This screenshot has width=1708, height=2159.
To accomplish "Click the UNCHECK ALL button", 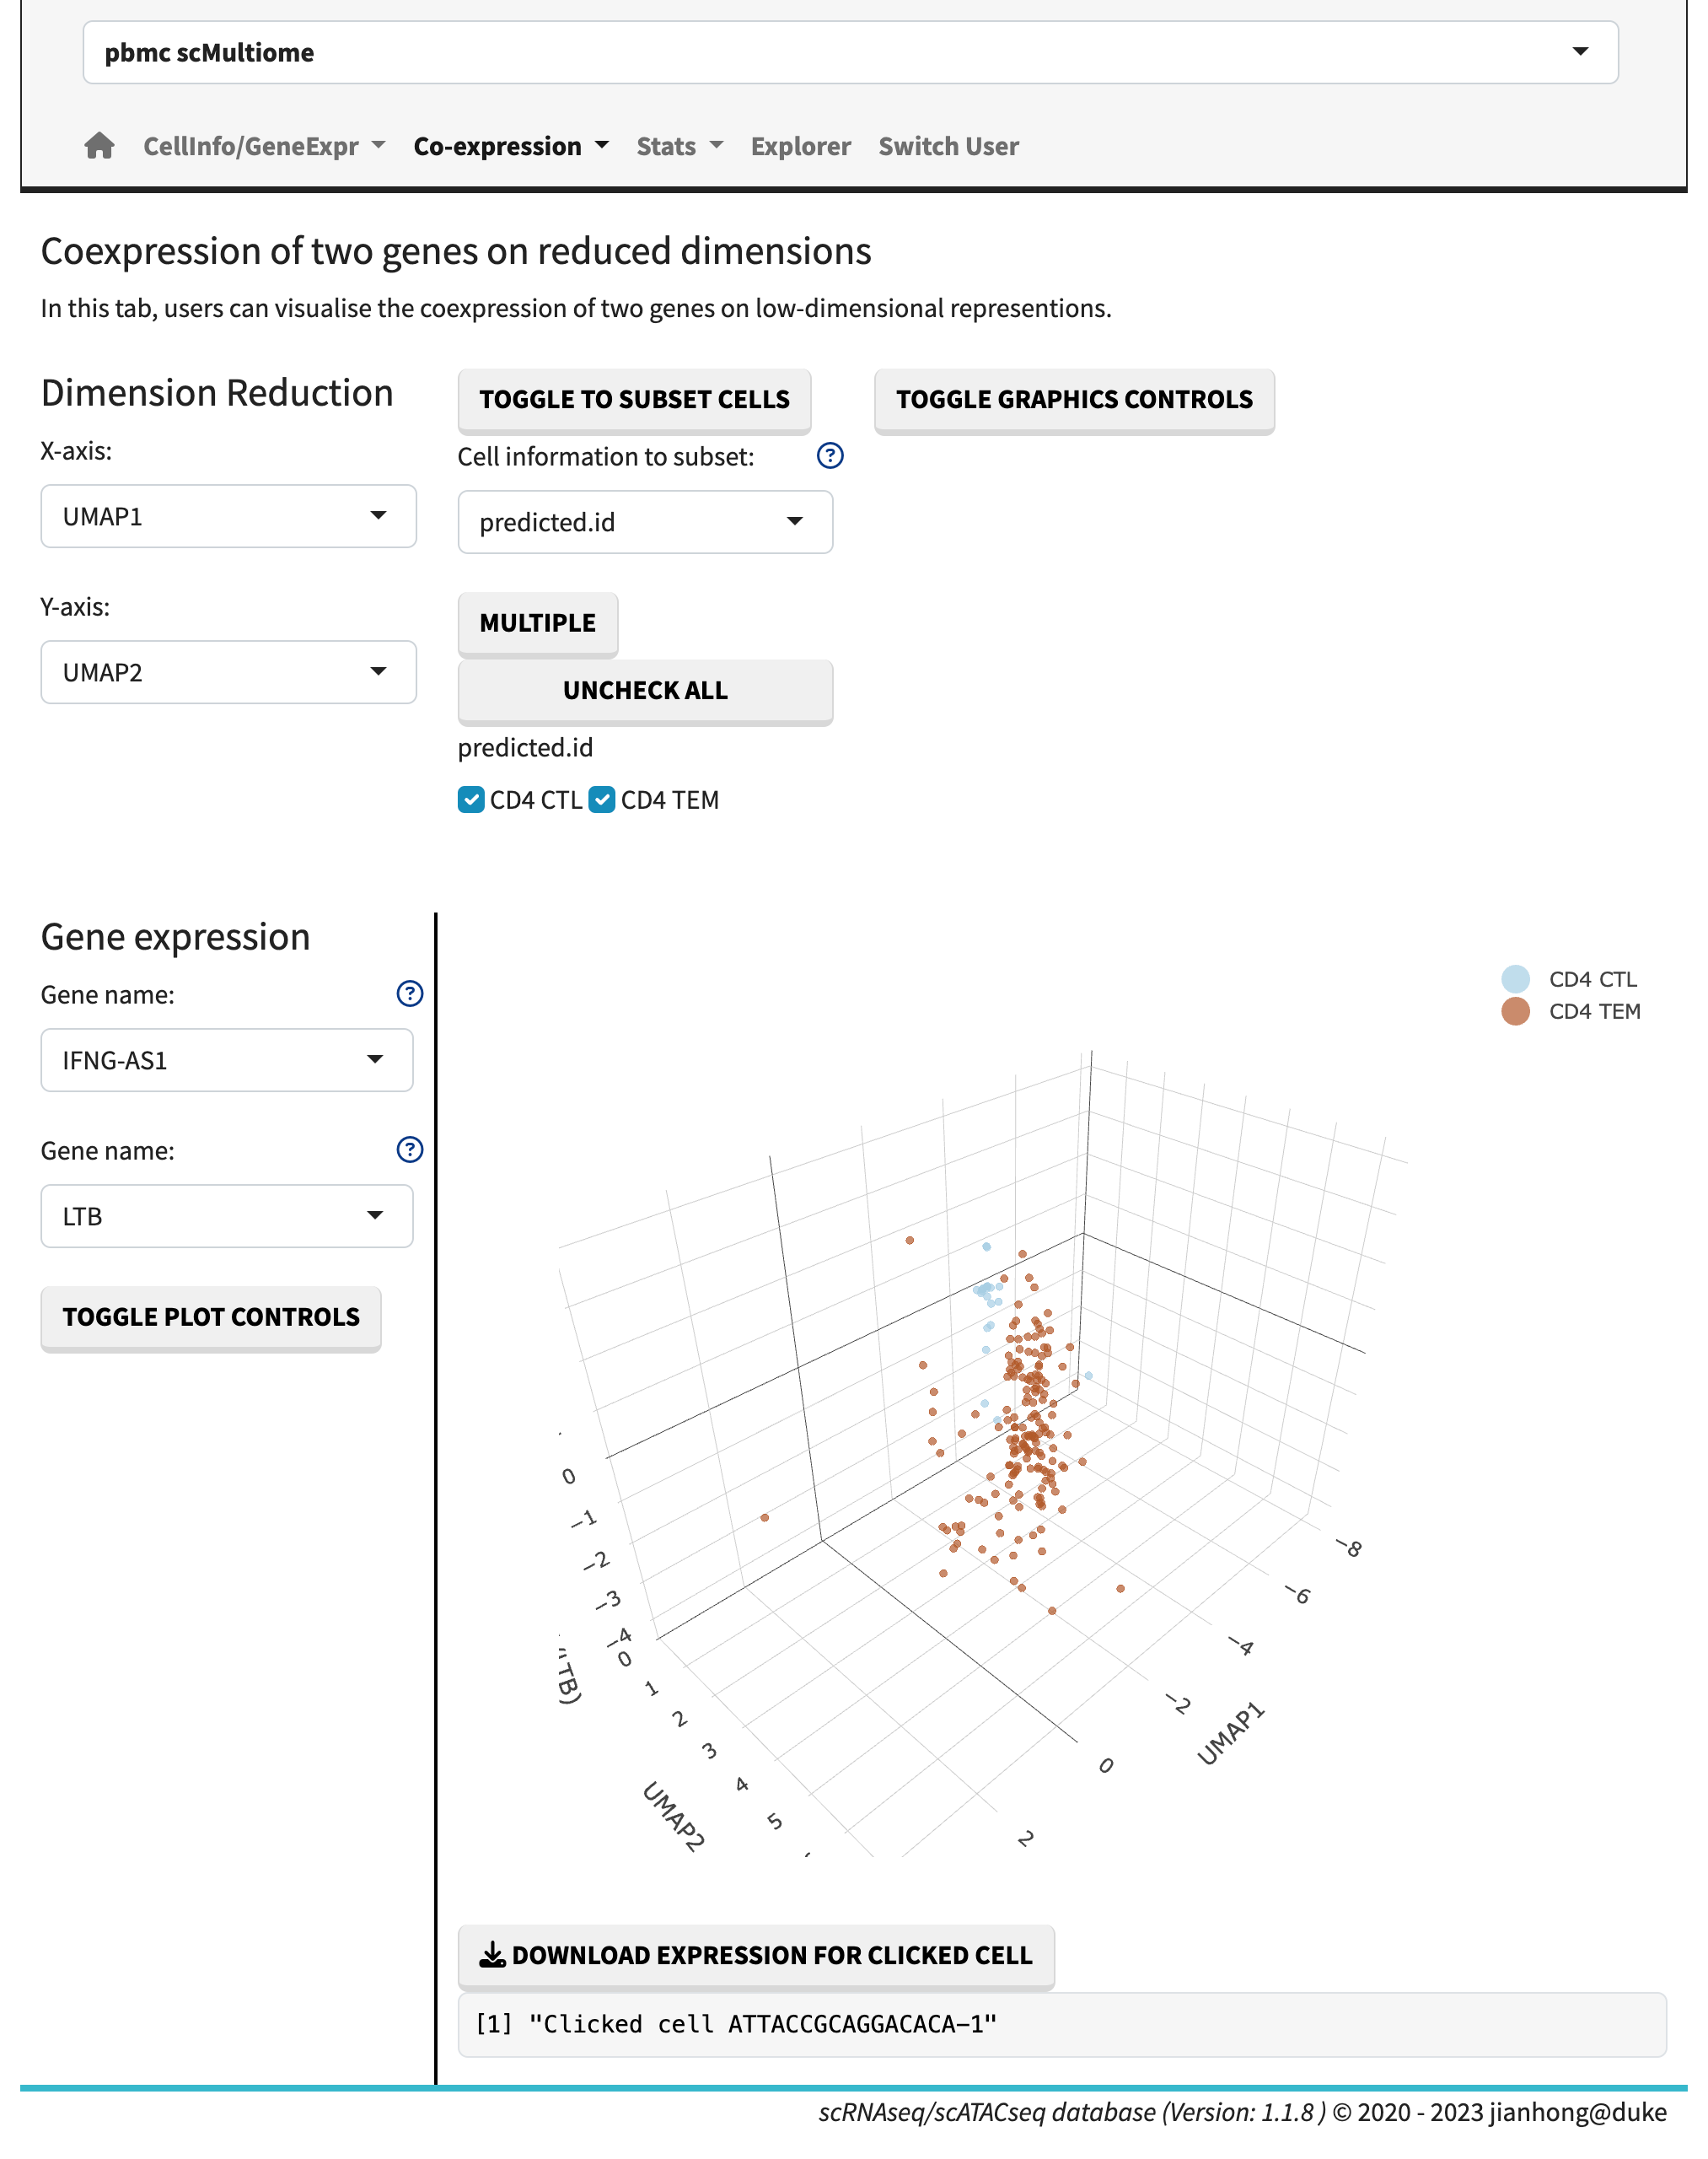I will 645,689.
